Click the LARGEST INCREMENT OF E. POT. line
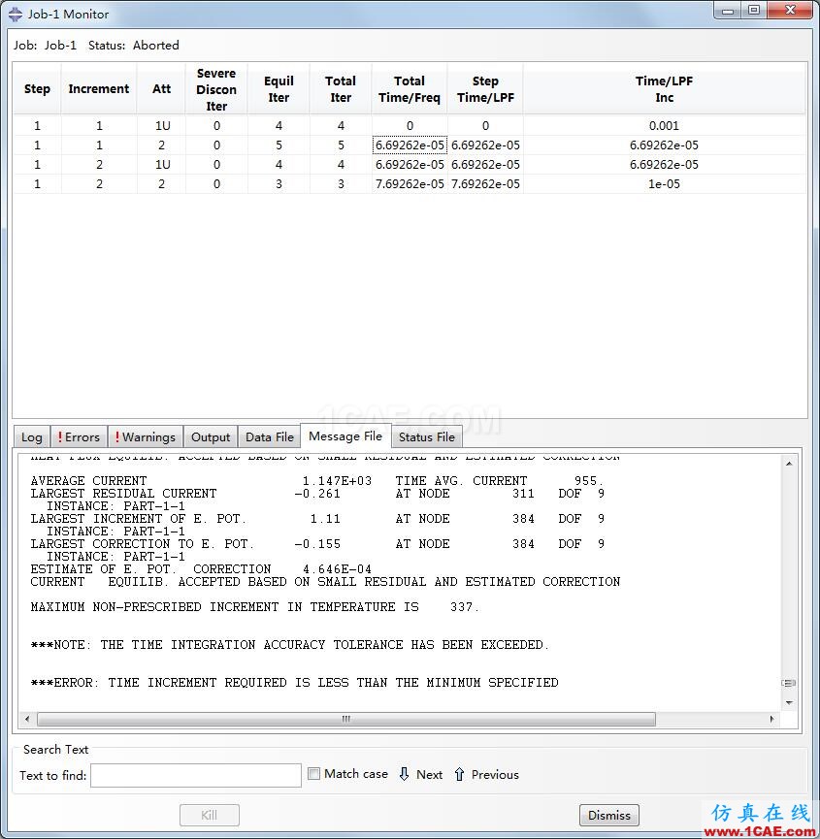Viewport: 820px width, 839px height. click(317, 519)
